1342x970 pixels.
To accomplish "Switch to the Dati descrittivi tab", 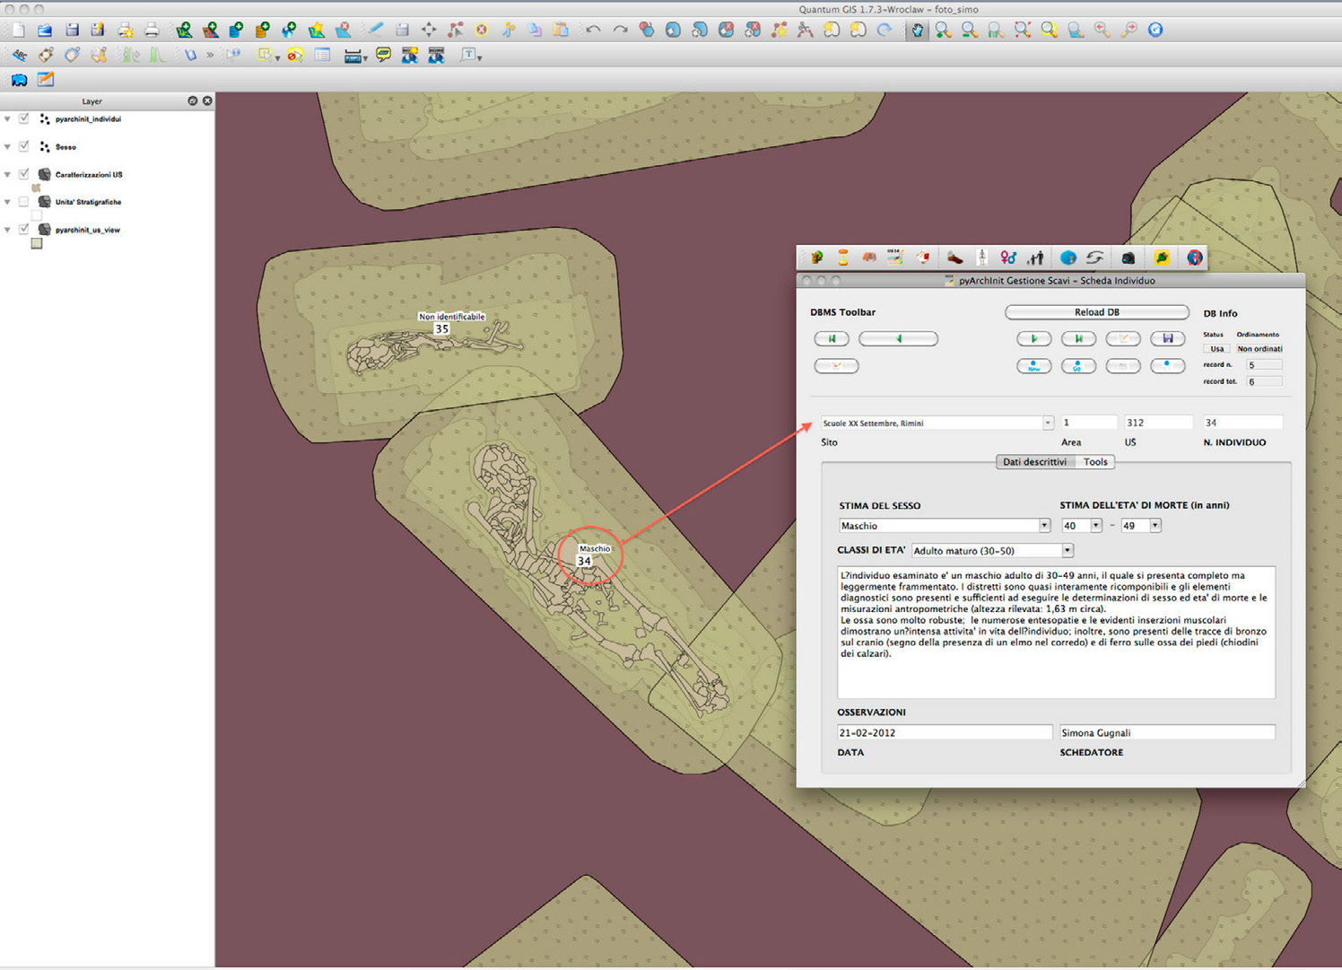I will (x=1034, y=462).
